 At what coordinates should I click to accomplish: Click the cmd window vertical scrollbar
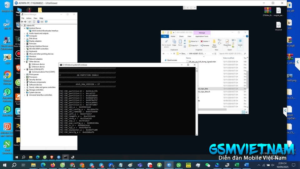click(197, 101)
